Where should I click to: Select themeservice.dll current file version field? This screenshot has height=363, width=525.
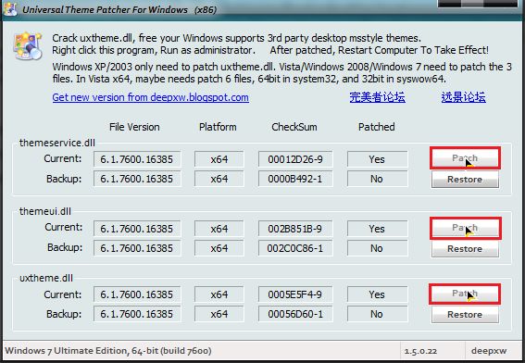(x=137, y=159)
